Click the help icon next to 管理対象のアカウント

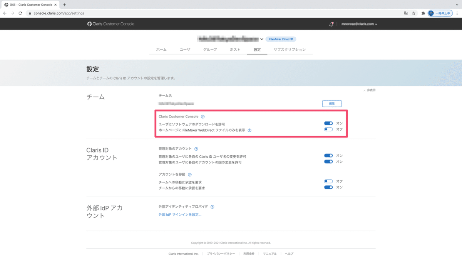coord(196,148)
